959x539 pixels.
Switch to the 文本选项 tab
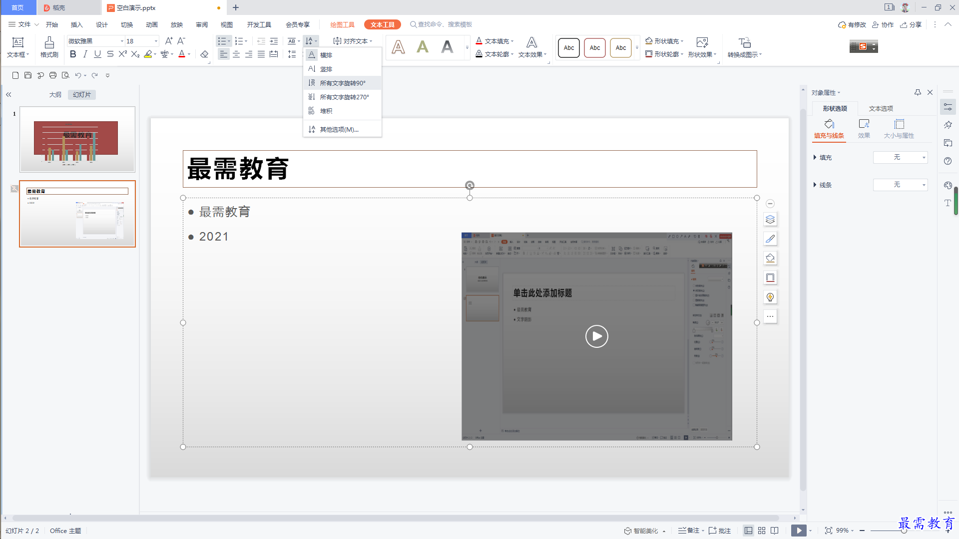[881, 109]
